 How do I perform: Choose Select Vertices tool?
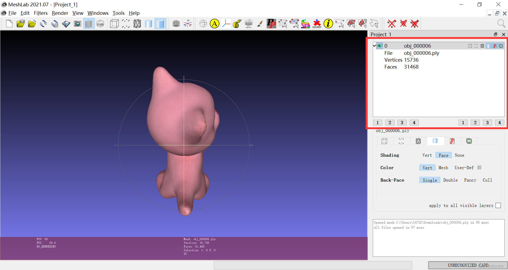(340, 24)
